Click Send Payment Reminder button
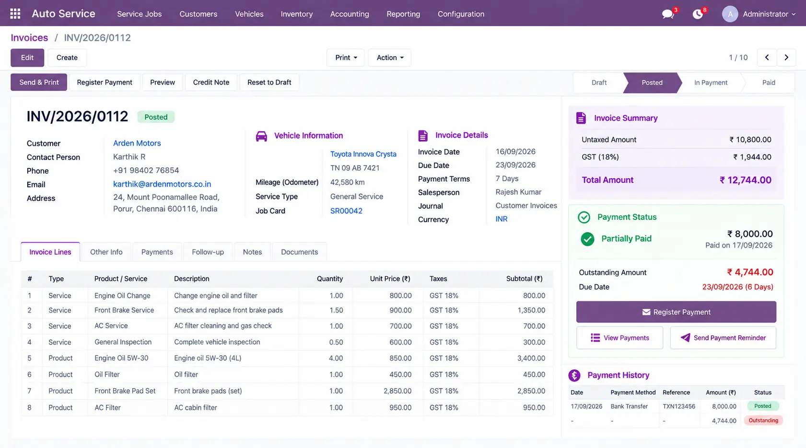 click(723, 338)
